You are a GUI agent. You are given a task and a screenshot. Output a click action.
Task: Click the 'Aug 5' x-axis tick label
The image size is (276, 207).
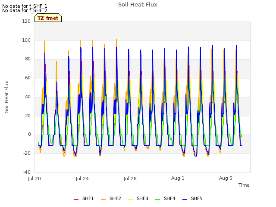coord(226,178)
